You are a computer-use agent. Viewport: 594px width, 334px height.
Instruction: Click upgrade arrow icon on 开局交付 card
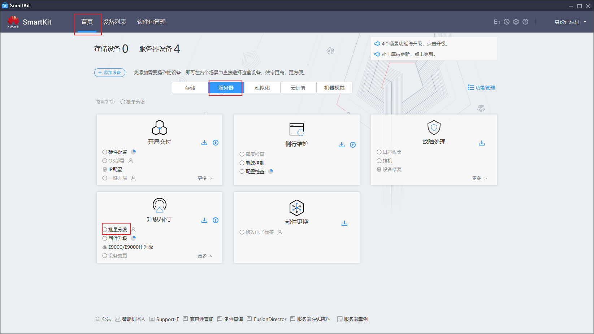point(216,143)
